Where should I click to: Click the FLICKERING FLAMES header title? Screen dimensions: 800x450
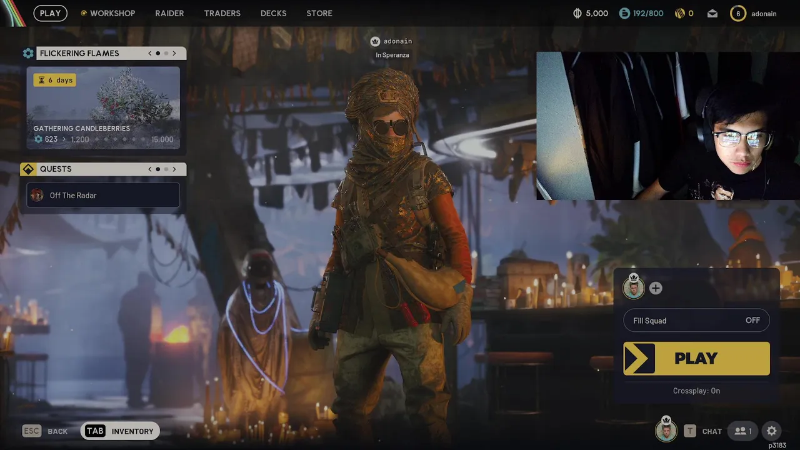tap(79, 53)
